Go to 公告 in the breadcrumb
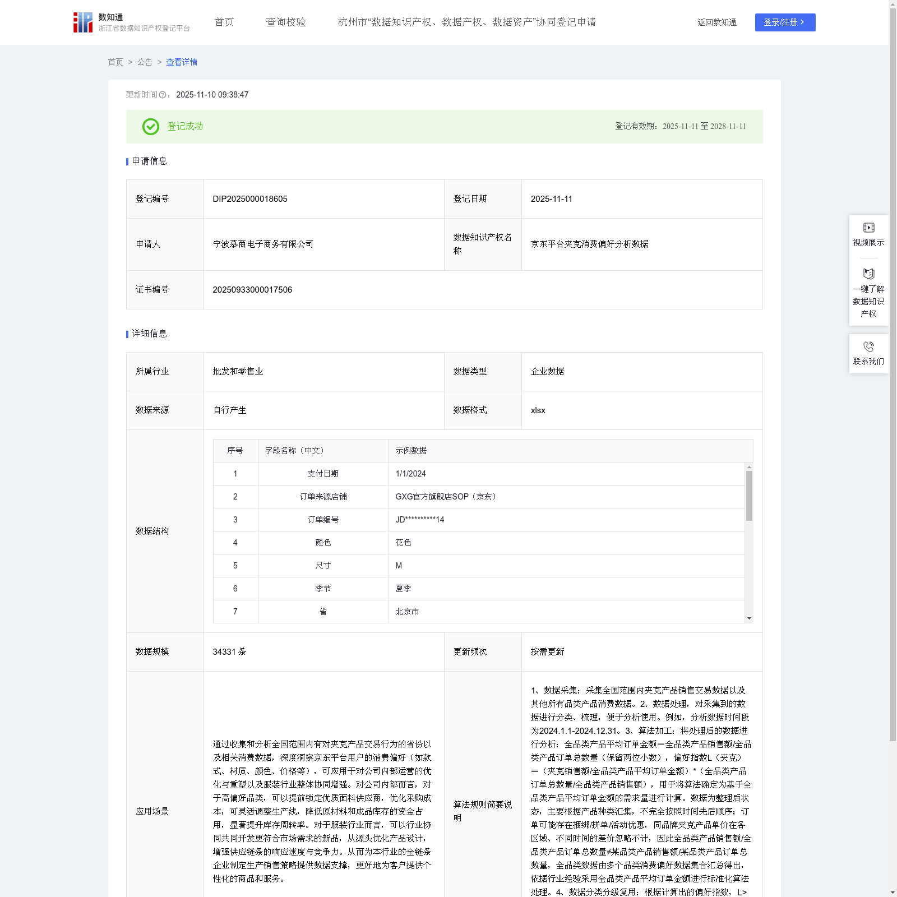Image resolution: width=897 pixels, height=897 pixels. [x=145, y=62]
